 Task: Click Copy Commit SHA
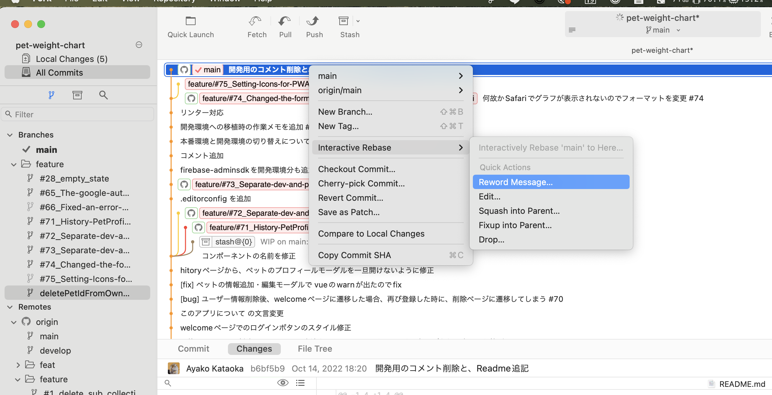click(354, 255)
